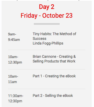
Task: Select the 10am-11am time slot
Action: [x=13, y=79]
